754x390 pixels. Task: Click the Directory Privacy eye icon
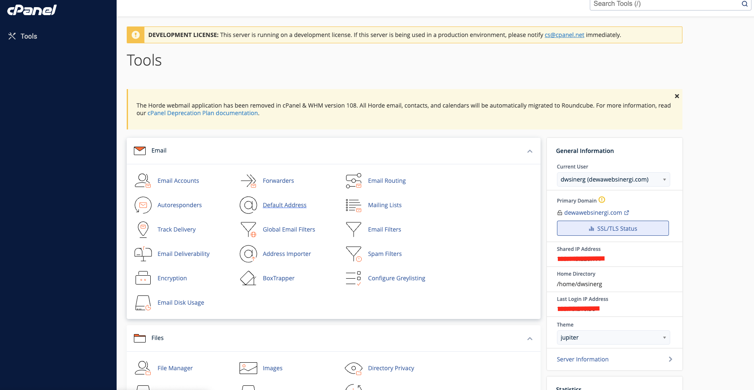point(354,368)
